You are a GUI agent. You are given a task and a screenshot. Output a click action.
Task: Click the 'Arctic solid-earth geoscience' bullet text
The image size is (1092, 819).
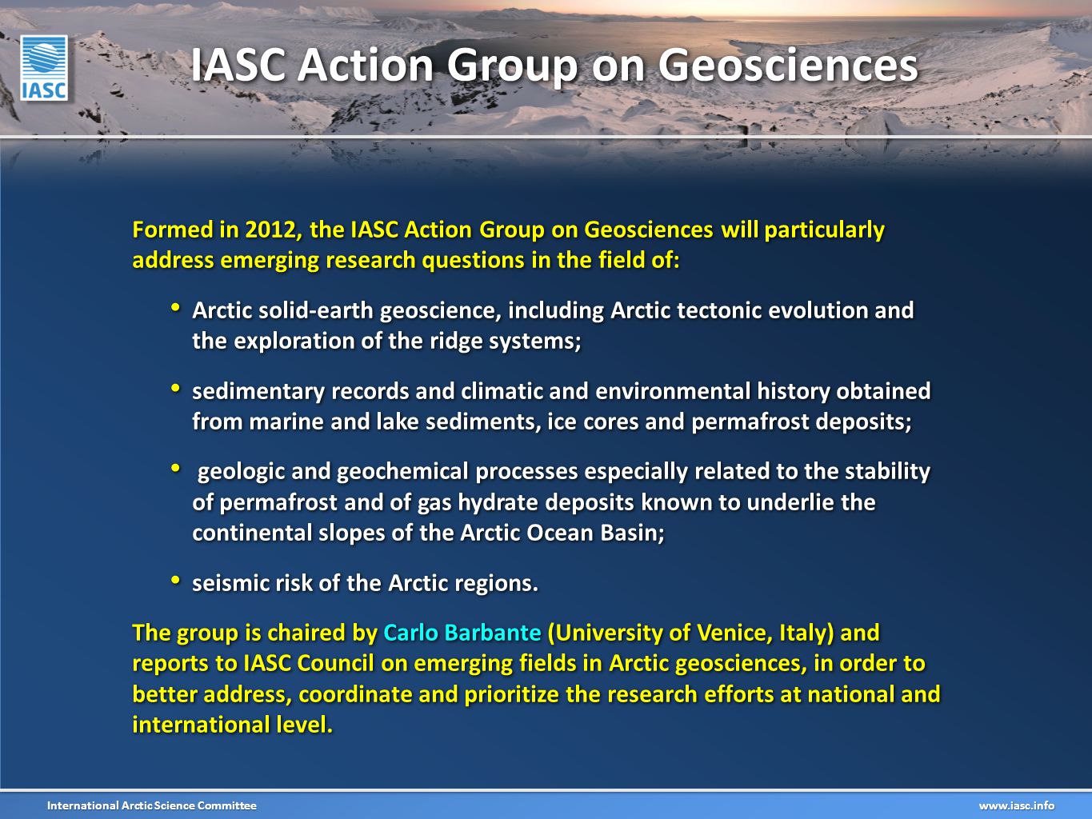[553, 326]
